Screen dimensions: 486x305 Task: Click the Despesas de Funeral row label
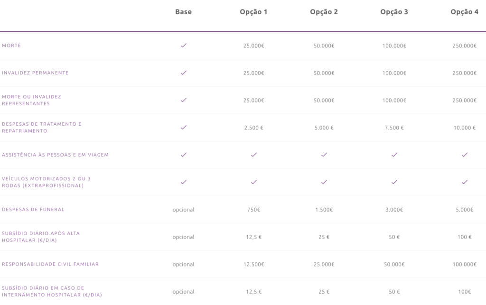pyautogui.click(x=33, y=209)
